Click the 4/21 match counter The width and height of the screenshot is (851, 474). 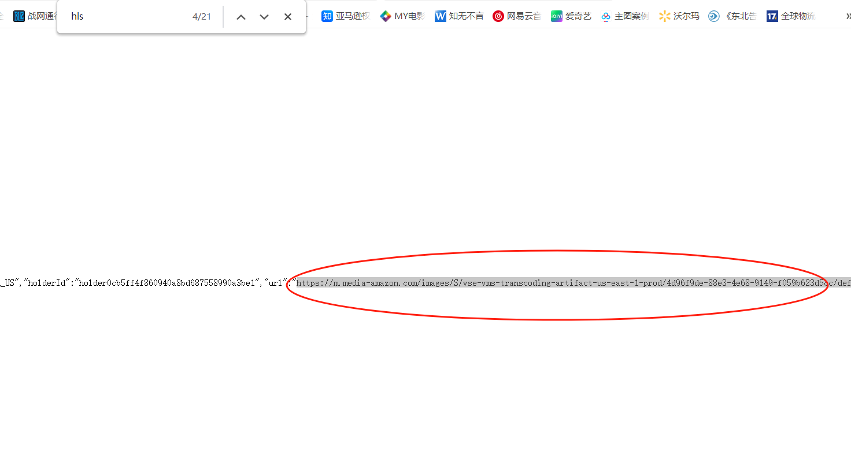click(202, 17)
